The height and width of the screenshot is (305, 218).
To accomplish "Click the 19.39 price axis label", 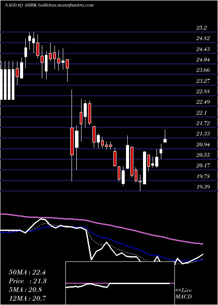I will tap(203, 187).
